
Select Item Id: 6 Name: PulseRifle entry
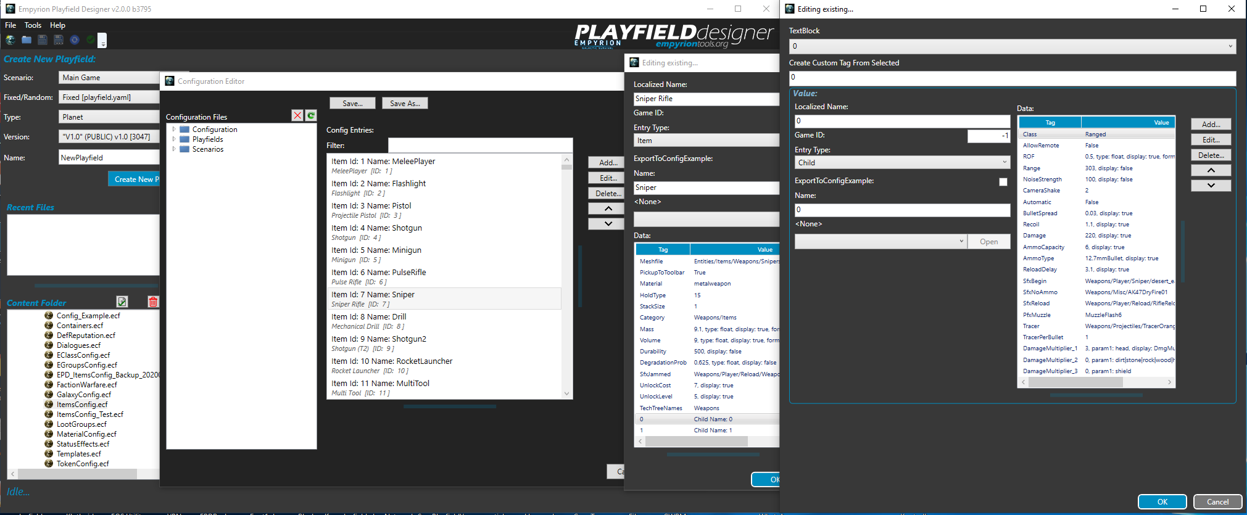coord(444,276)
